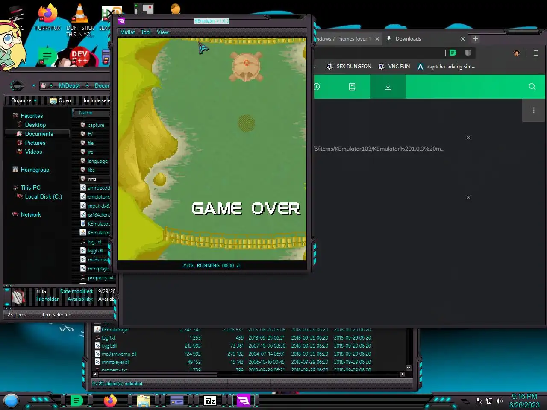
Task: Select This PC in the navigation tree
Action: click(30, 187)
